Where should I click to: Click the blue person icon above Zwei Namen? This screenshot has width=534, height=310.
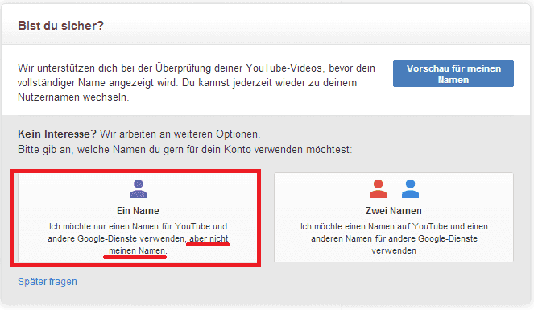(x=410, y=189)
